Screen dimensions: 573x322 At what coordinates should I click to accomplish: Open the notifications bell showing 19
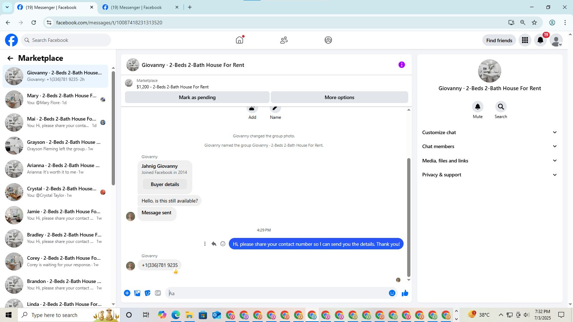click(540, 40)
